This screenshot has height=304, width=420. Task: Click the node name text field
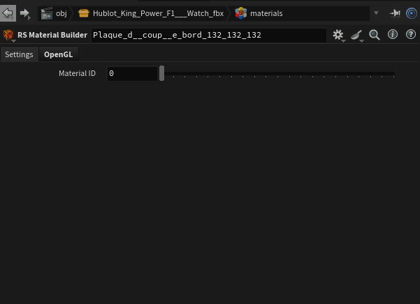click(208, 35)
